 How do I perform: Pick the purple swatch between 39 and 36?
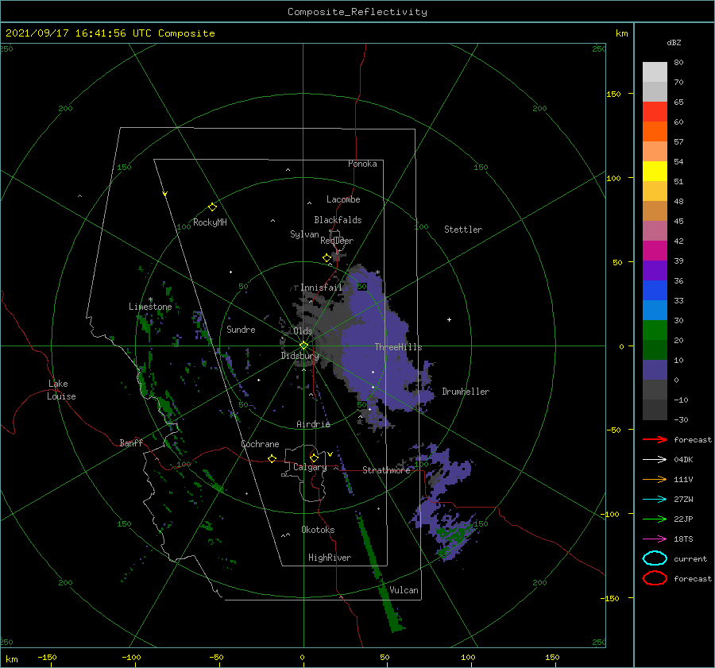(x=655, y=270)
